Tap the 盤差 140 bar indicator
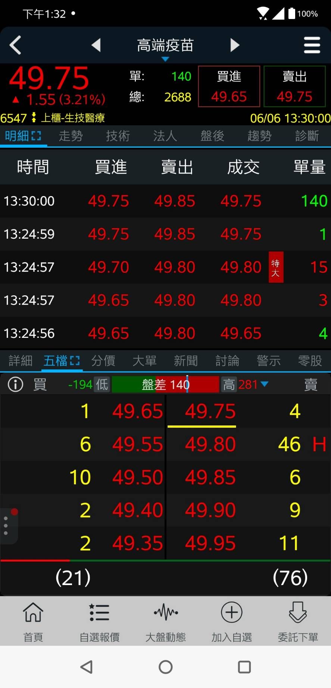The height and width of the screenshot is (688, 331). pos(165,384)
